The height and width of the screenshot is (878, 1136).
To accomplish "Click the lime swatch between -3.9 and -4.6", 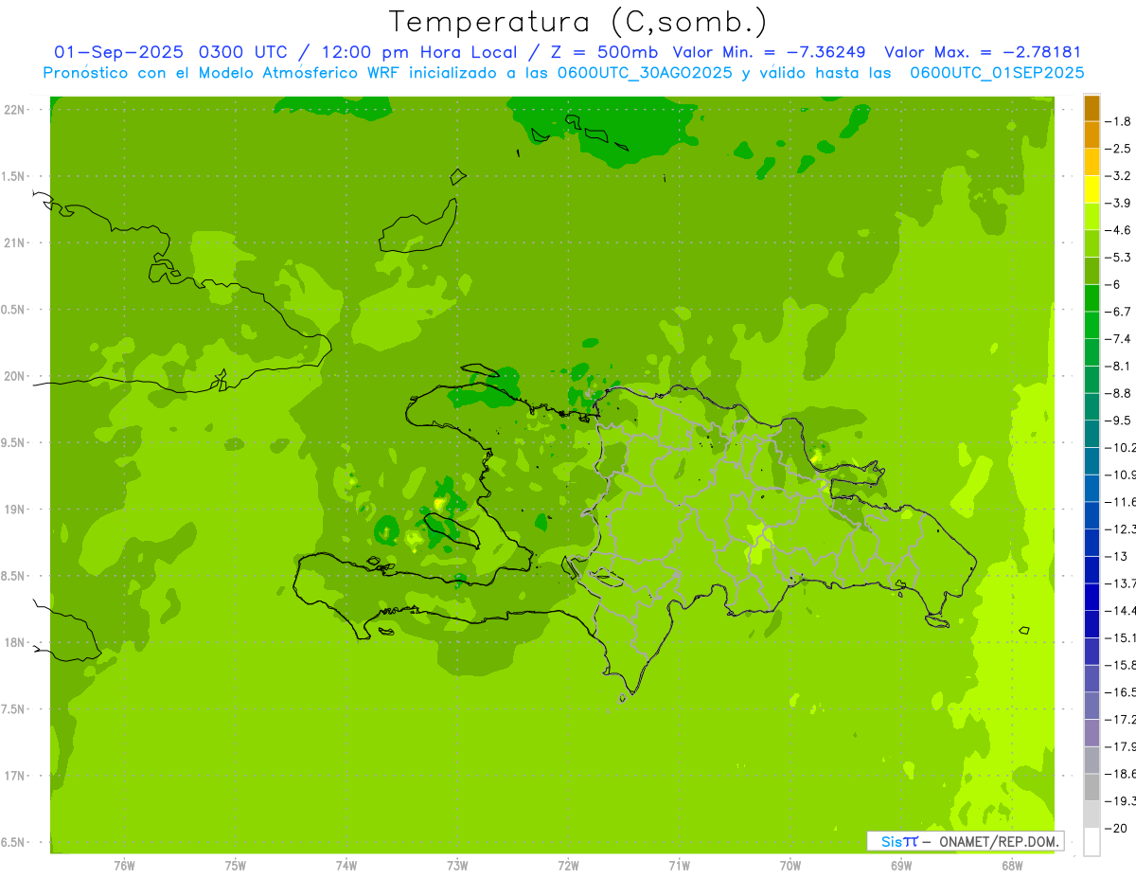I will pyautogui.click(x=1092, y=217).
